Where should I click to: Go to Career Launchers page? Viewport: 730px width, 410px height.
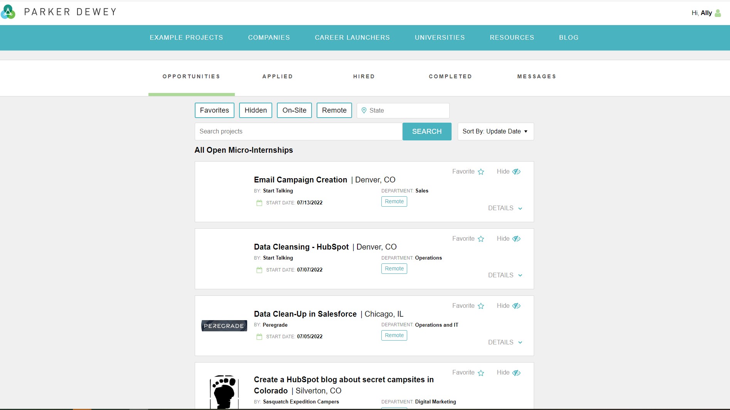coord(352,37)
